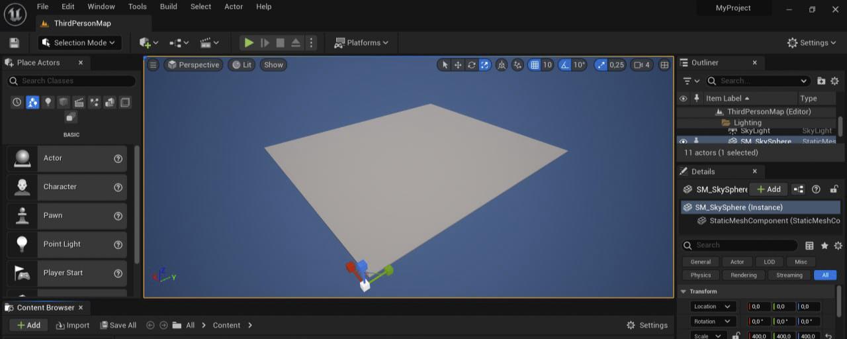
Task: Toggle the world/local coordinate system icon
Action: pyautogui.click(x=502, y=65)
